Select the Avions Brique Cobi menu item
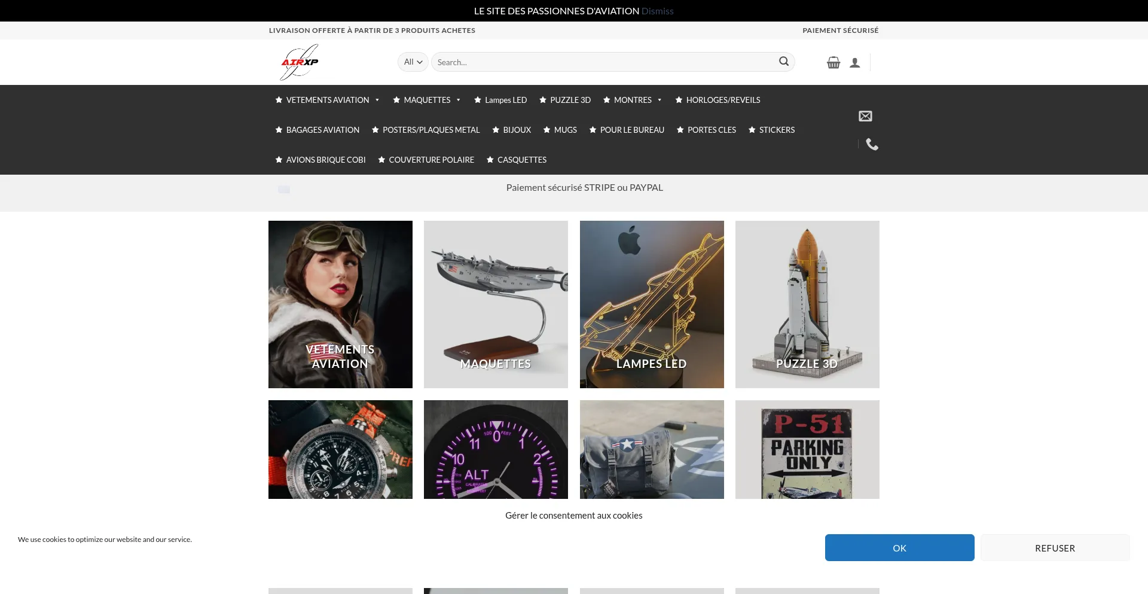 point(325,160)
